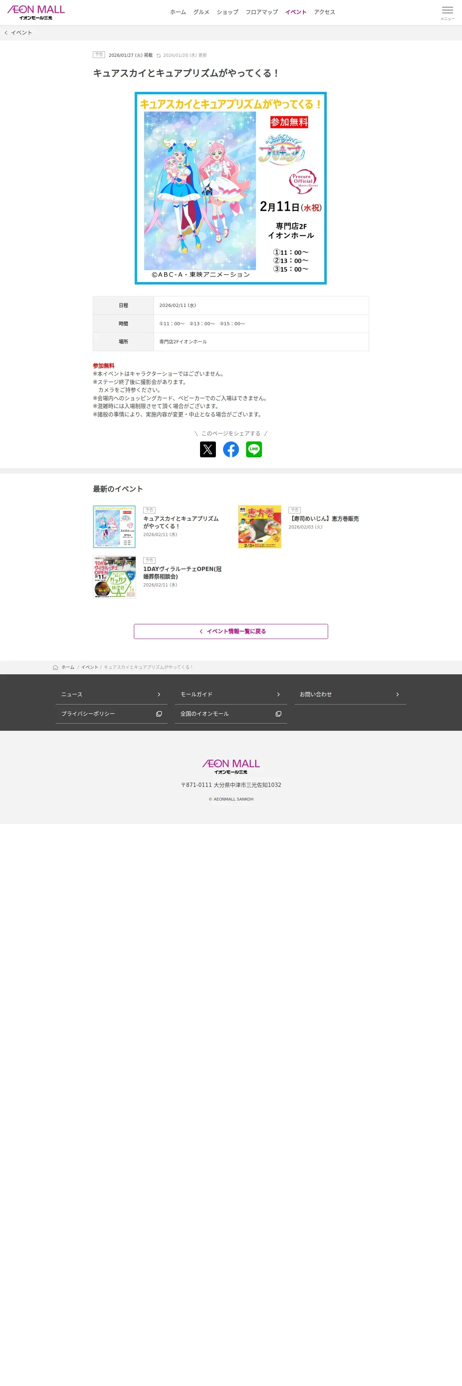Share this page on X
462x1386 pixels.
[208, 449]
